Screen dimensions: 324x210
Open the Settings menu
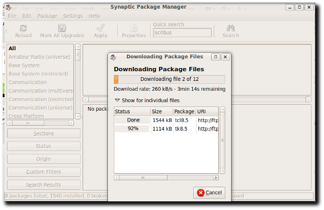tap(73, 16)
